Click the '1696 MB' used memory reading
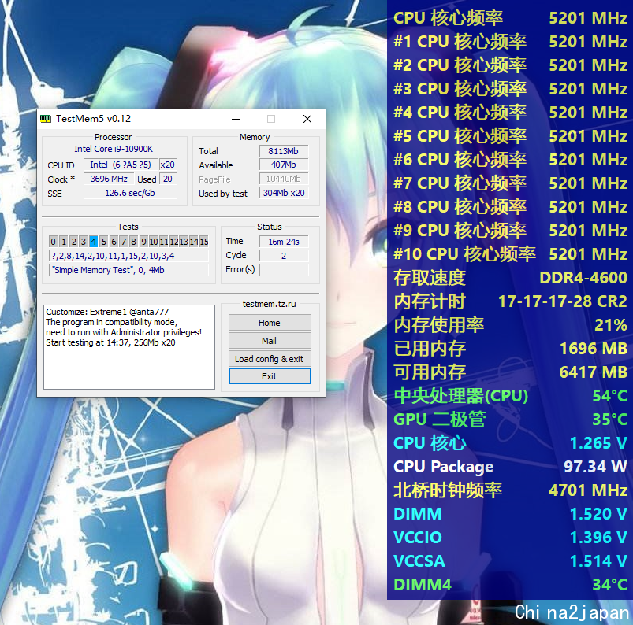Image resolution: width=633 pixels, height=625 pixels. [594, 349]
